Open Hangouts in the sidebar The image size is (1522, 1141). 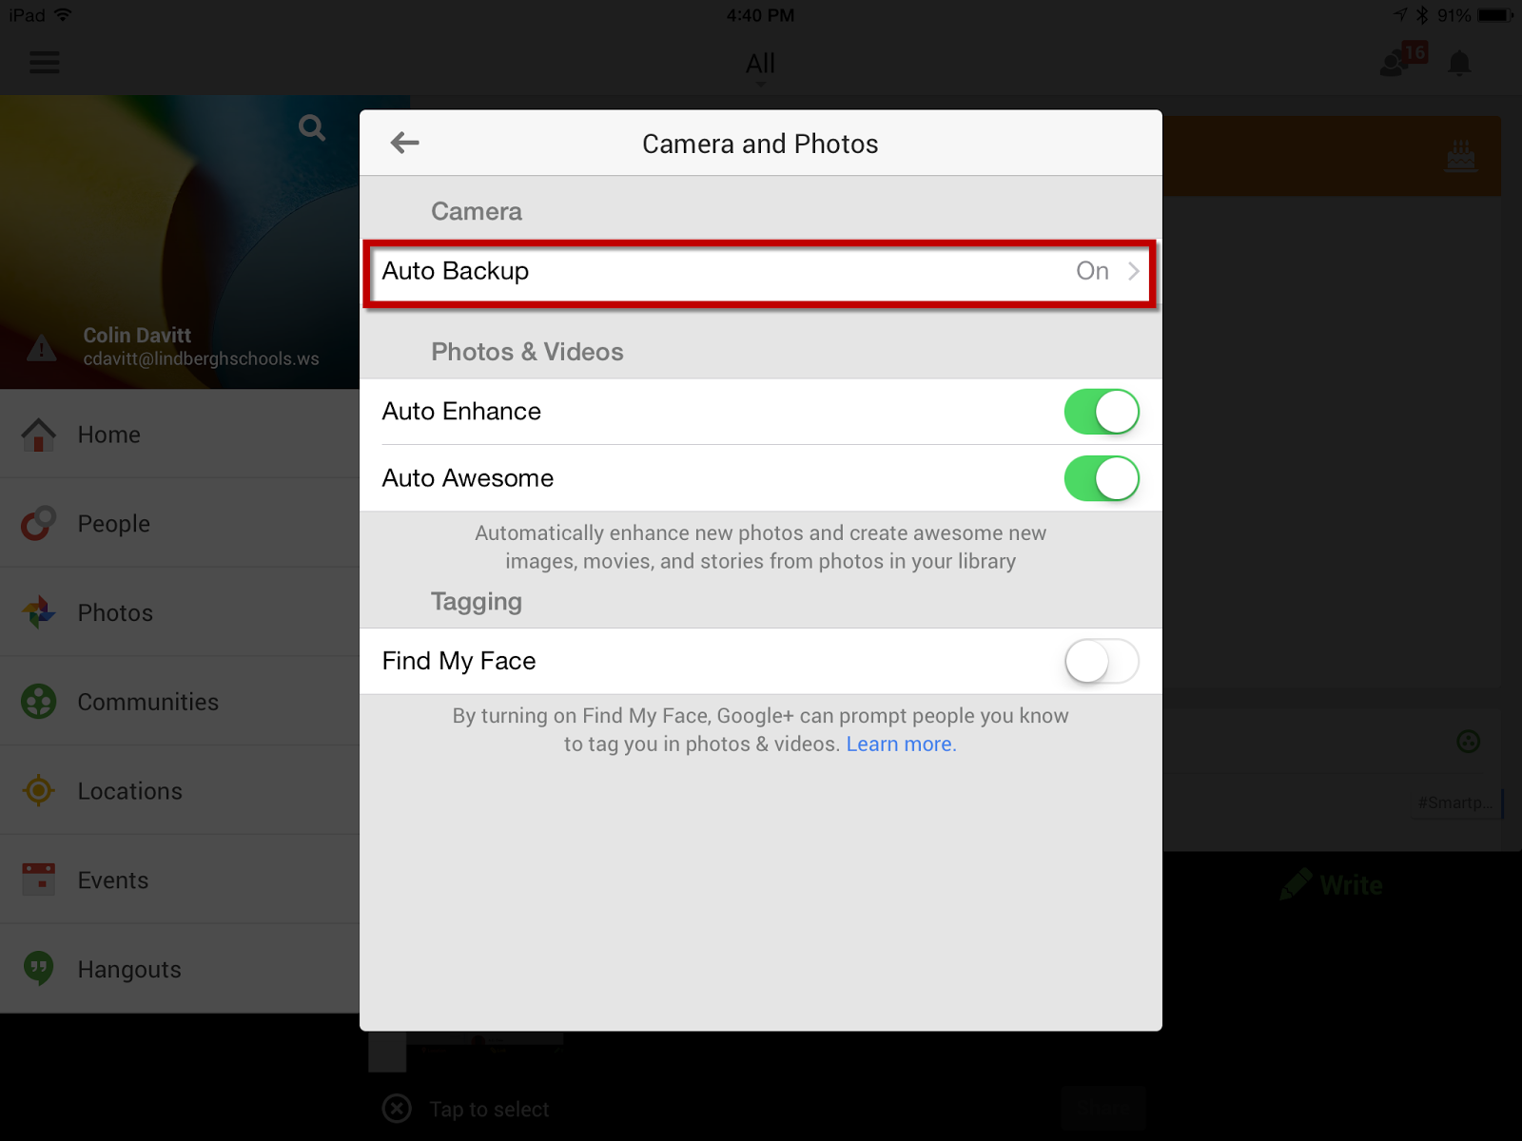[180, 969]
